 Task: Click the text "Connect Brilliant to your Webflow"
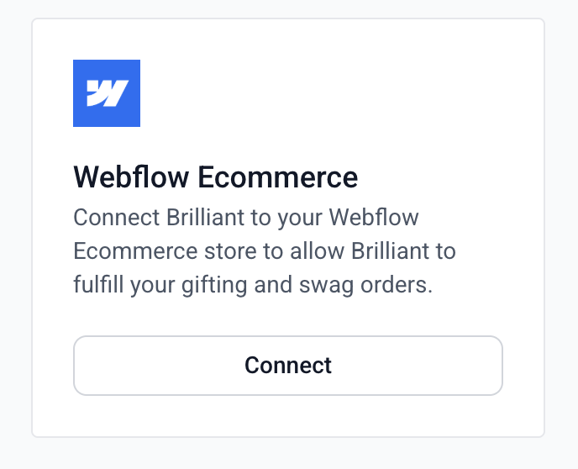pyautogui.click(x=246, y=218)
